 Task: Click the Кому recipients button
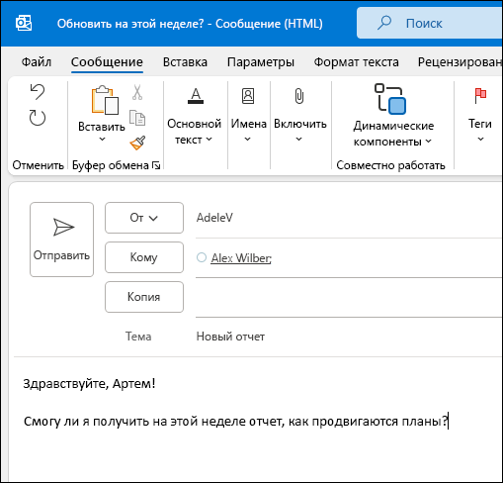[x=144, y=257]
